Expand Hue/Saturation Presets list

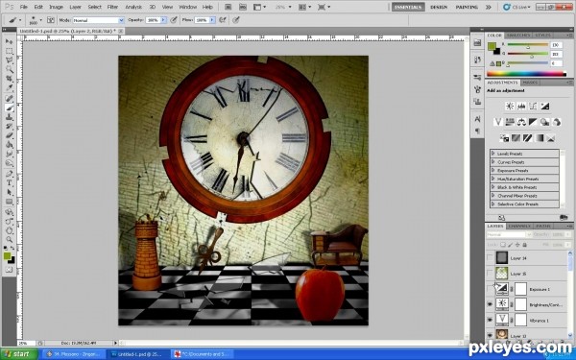click(493, 179)
